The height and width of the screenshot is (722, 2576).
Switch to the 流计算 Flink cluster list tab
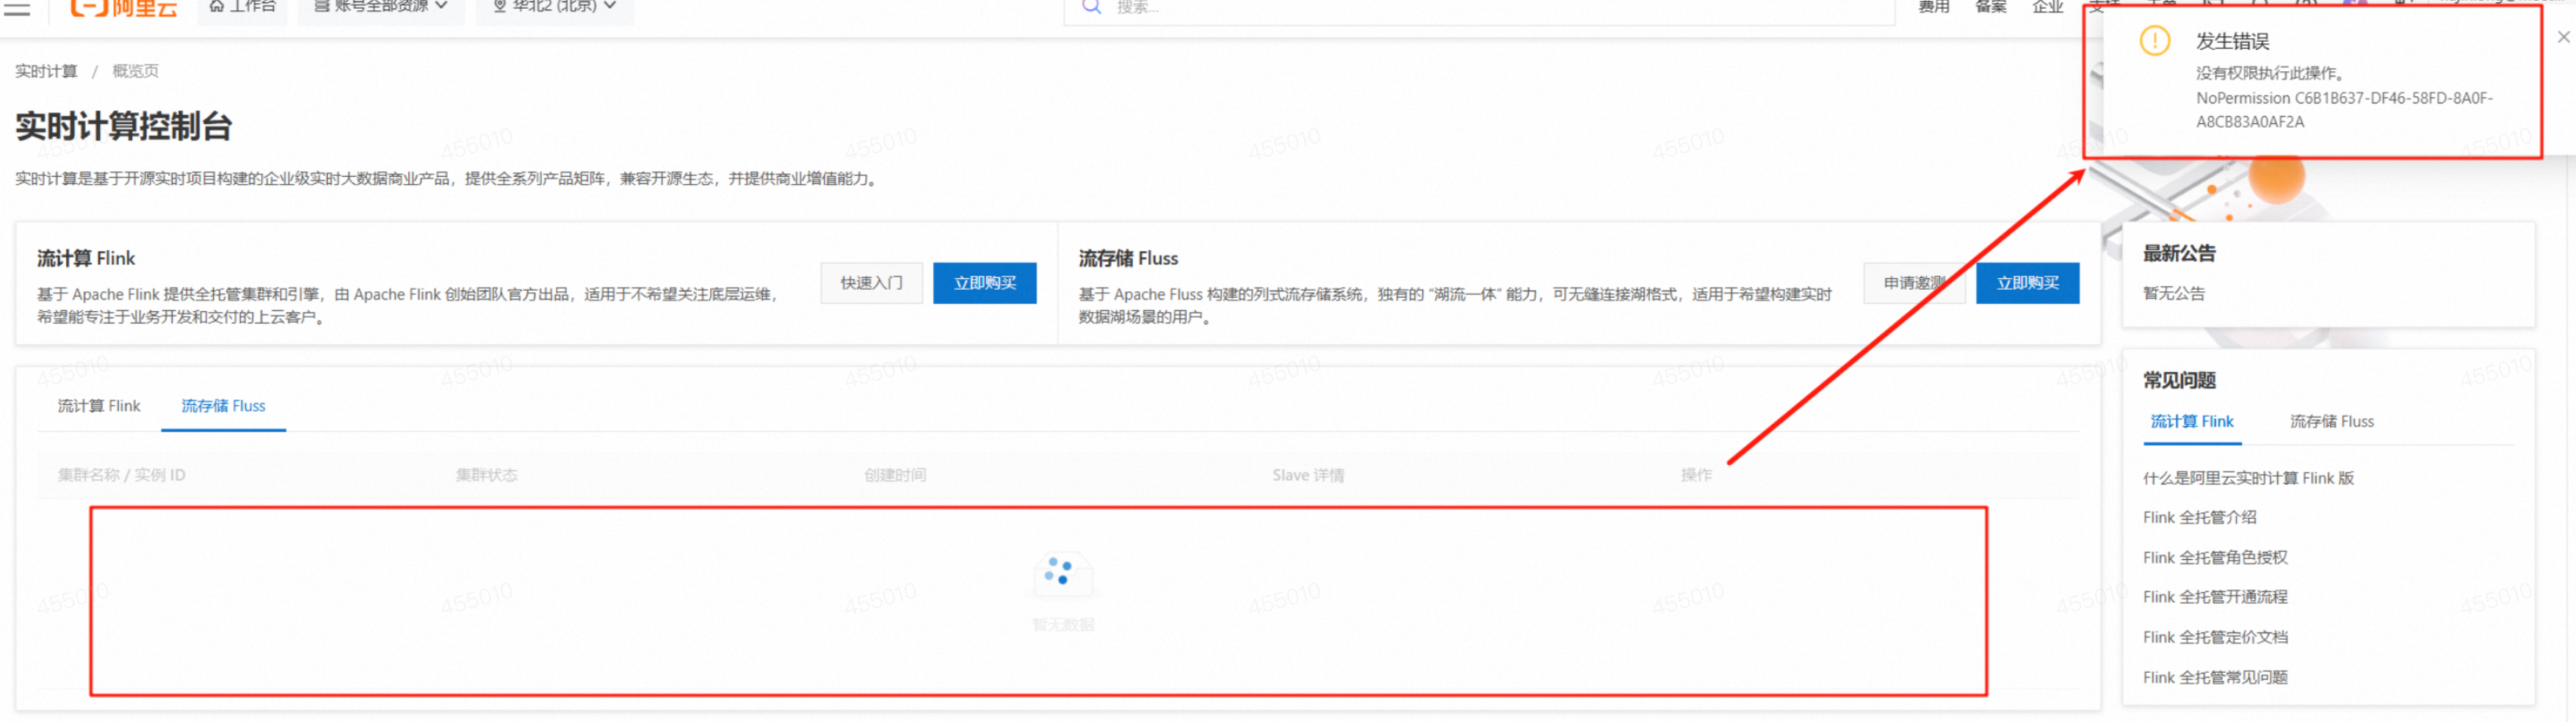coord(99,406)
